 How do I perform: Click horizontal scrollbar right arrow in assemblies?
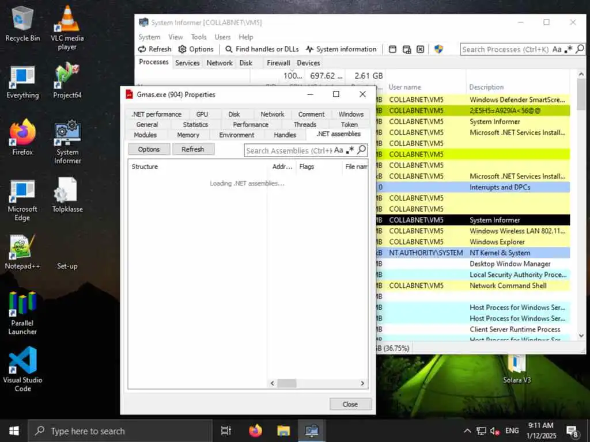362,383
